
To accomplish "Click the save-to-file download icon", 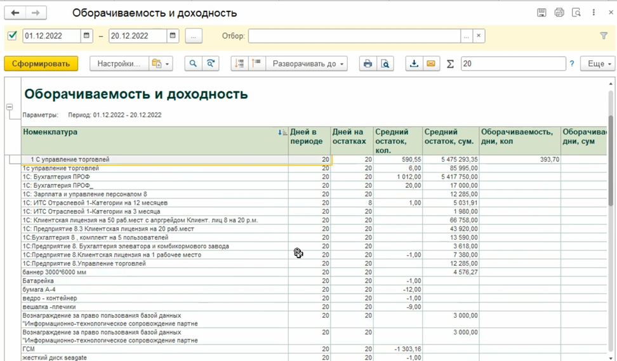I will pyautogui.click(x=414, y=63).
